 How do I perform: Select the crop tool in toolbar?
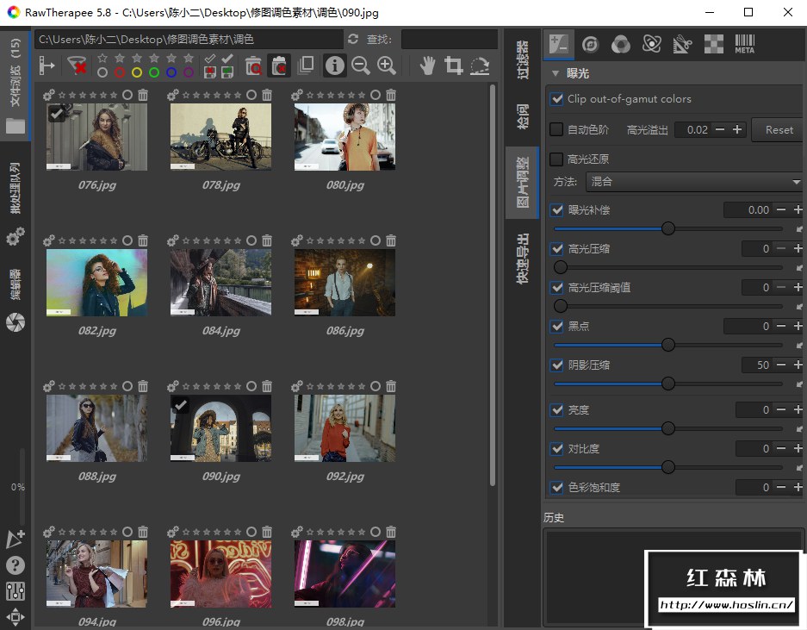coord(453,65)
